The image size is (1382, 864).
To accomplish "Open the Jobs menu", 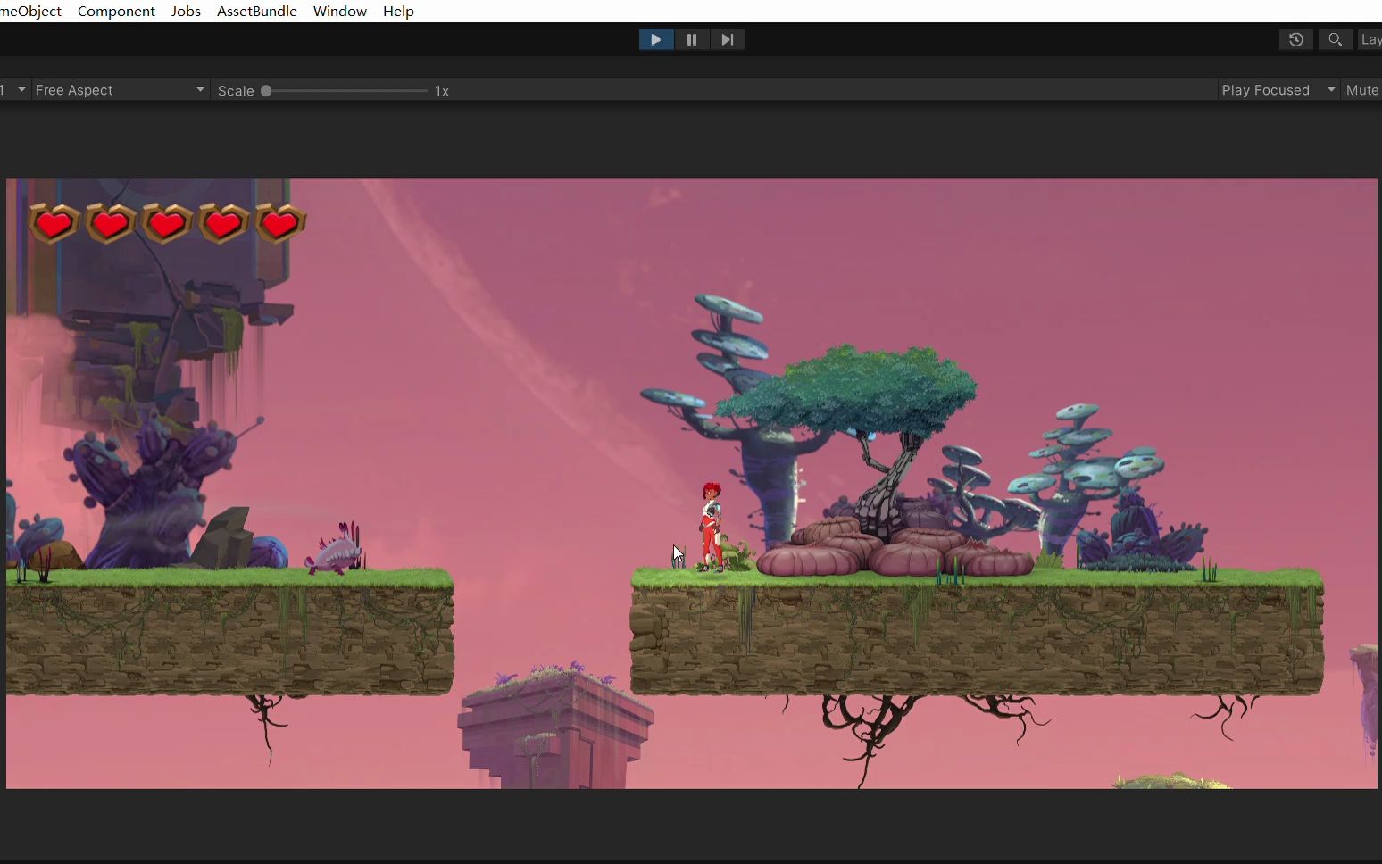I will (x=186, y=11).
